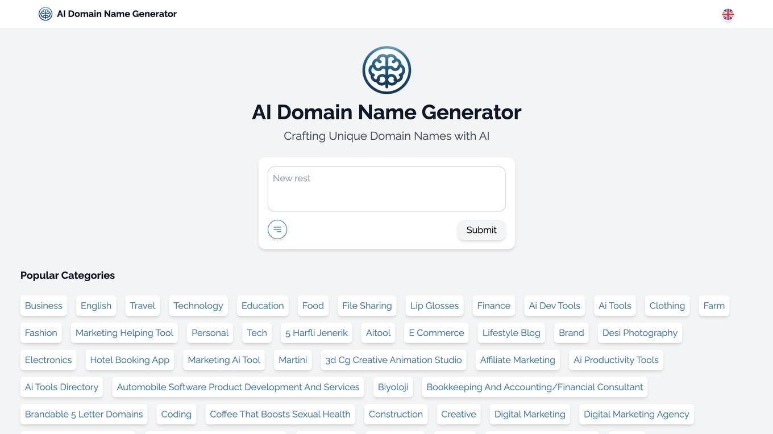
Task: Choose the Travel category tag
Action: pos(143,306)
